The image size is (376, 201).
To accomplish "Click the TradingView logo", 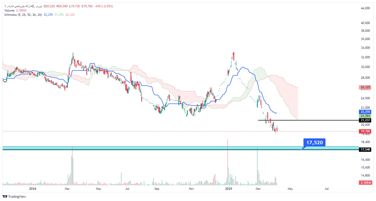I will [x=14, y=196].
